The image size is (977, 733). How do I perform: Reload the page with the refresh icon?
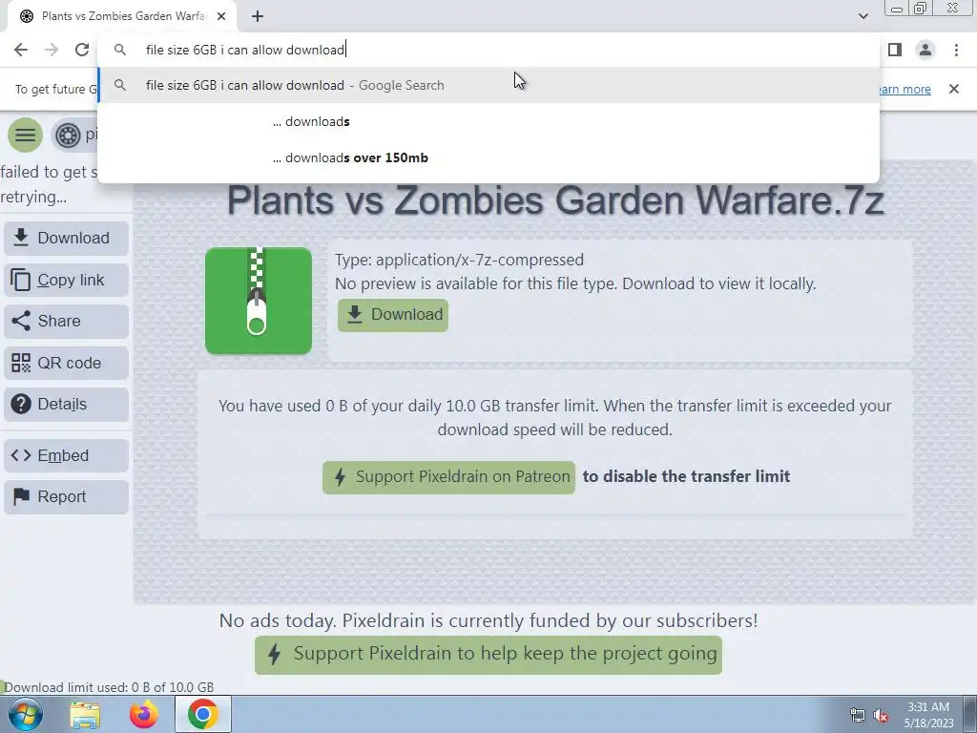[82, 50]
